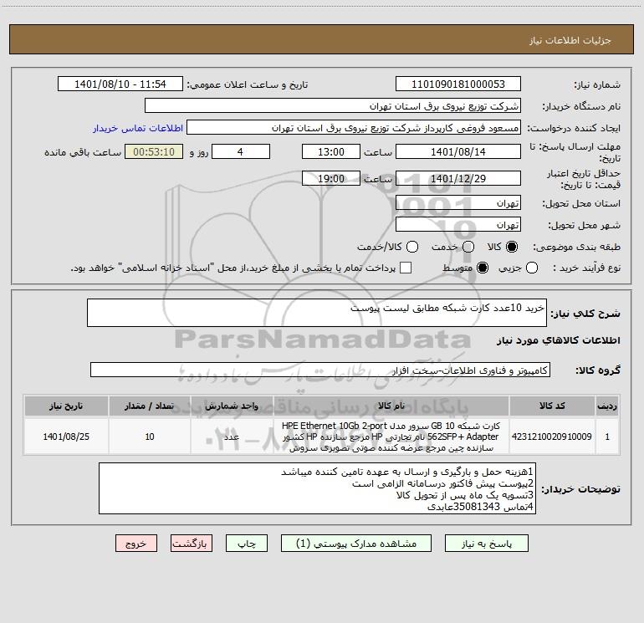
Task: Click the 'پاسخ به نیاز' button
Action: [x=486, y=544]
